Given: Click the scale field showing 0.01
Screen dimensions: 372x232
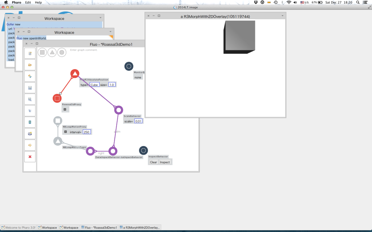Looking at the screenshot, I should (138, 121).
